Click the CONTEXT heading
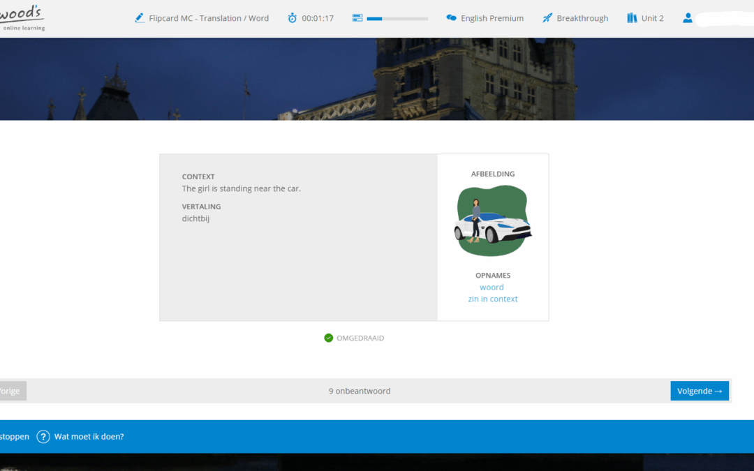The height and width of the screenshot is (471, 754). pos(198,177)
